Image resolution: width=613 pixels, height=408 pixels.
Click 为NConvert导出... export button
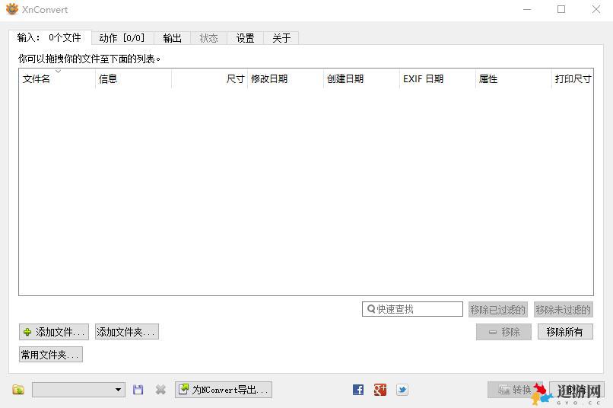click(224, 390)
